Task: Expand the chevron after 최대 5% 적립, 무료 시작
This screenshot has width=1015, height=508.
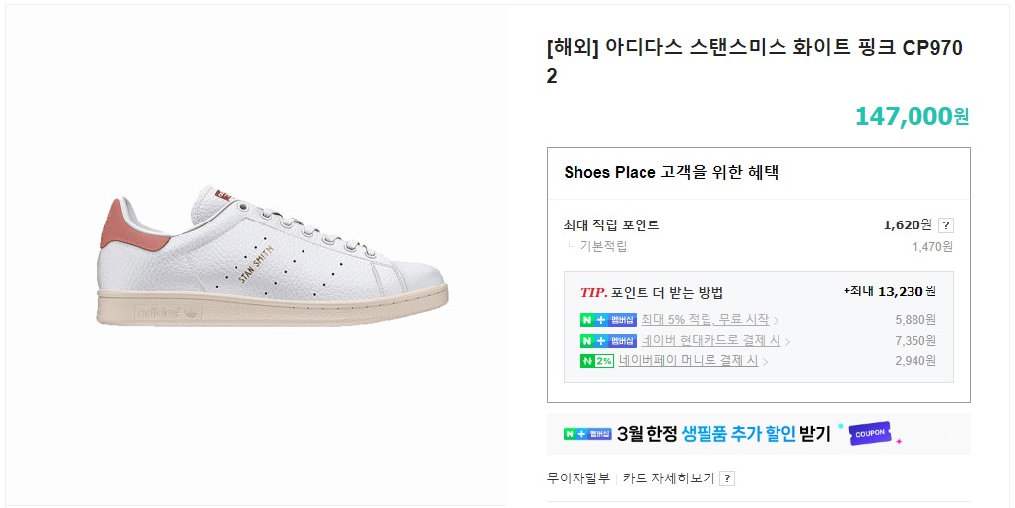Action: point(776,320)
